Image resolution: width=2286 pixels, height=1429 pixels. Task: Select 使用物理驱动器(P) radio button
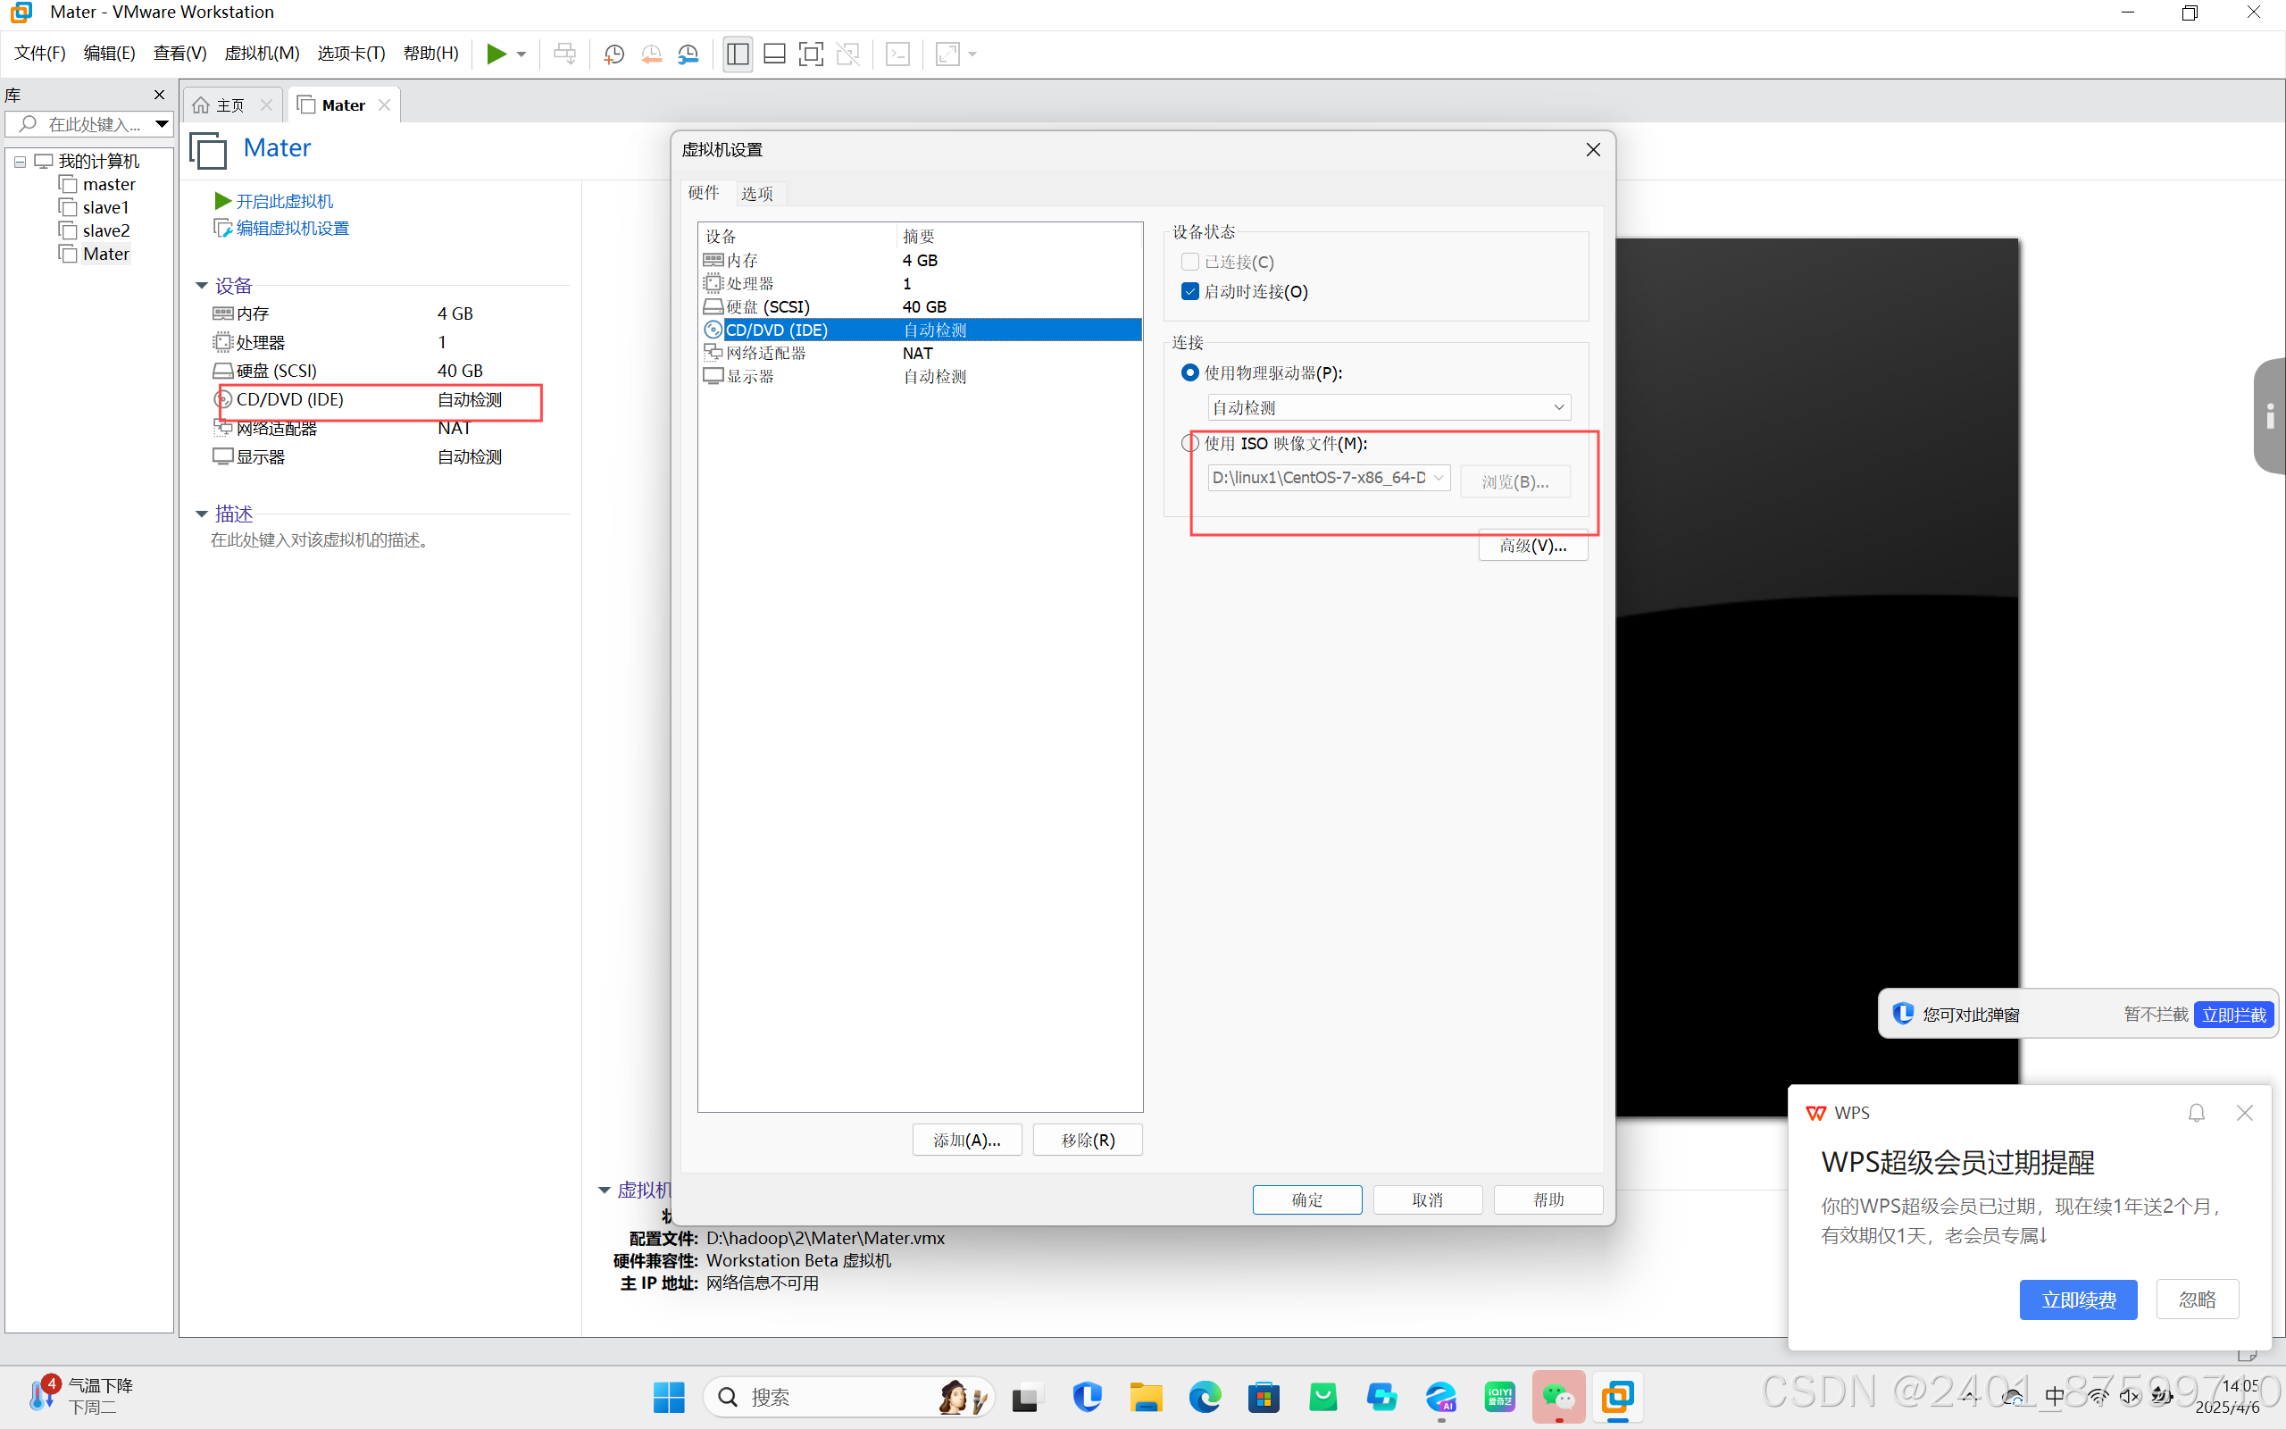1190,372
